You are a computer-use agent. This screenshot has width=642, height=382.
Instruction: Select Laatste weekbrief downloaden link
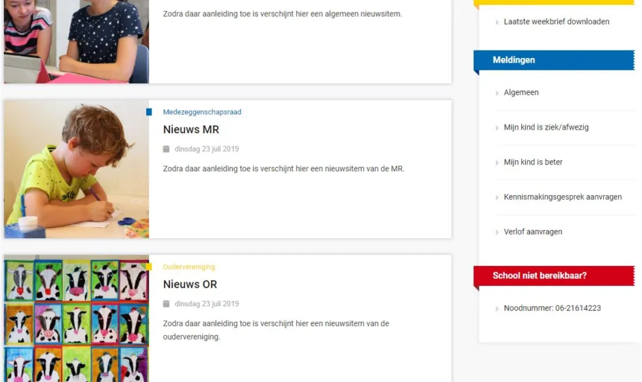[557, 22]
